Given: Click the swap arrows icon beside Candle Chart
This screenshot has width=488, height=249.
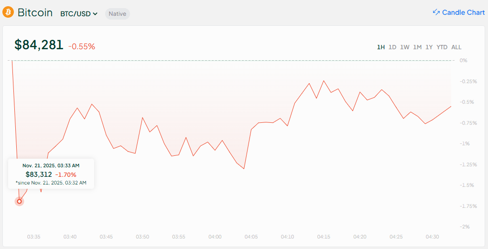Looking at the screenshot, I should 436,12.
